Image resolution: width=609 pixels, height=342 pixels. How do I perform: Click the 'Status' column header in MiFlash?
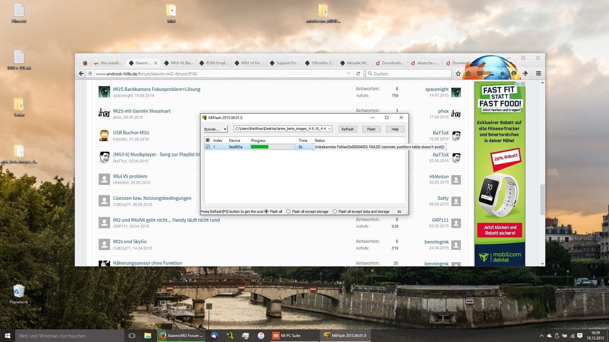[x=358, y=140]
